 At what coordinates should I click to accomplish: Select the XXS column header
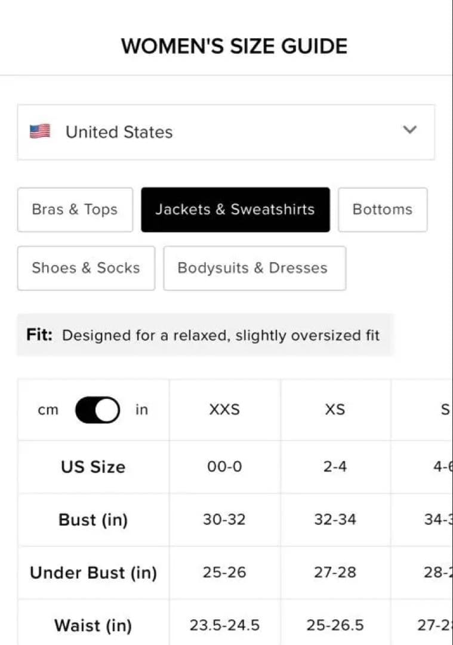point(224,410)
